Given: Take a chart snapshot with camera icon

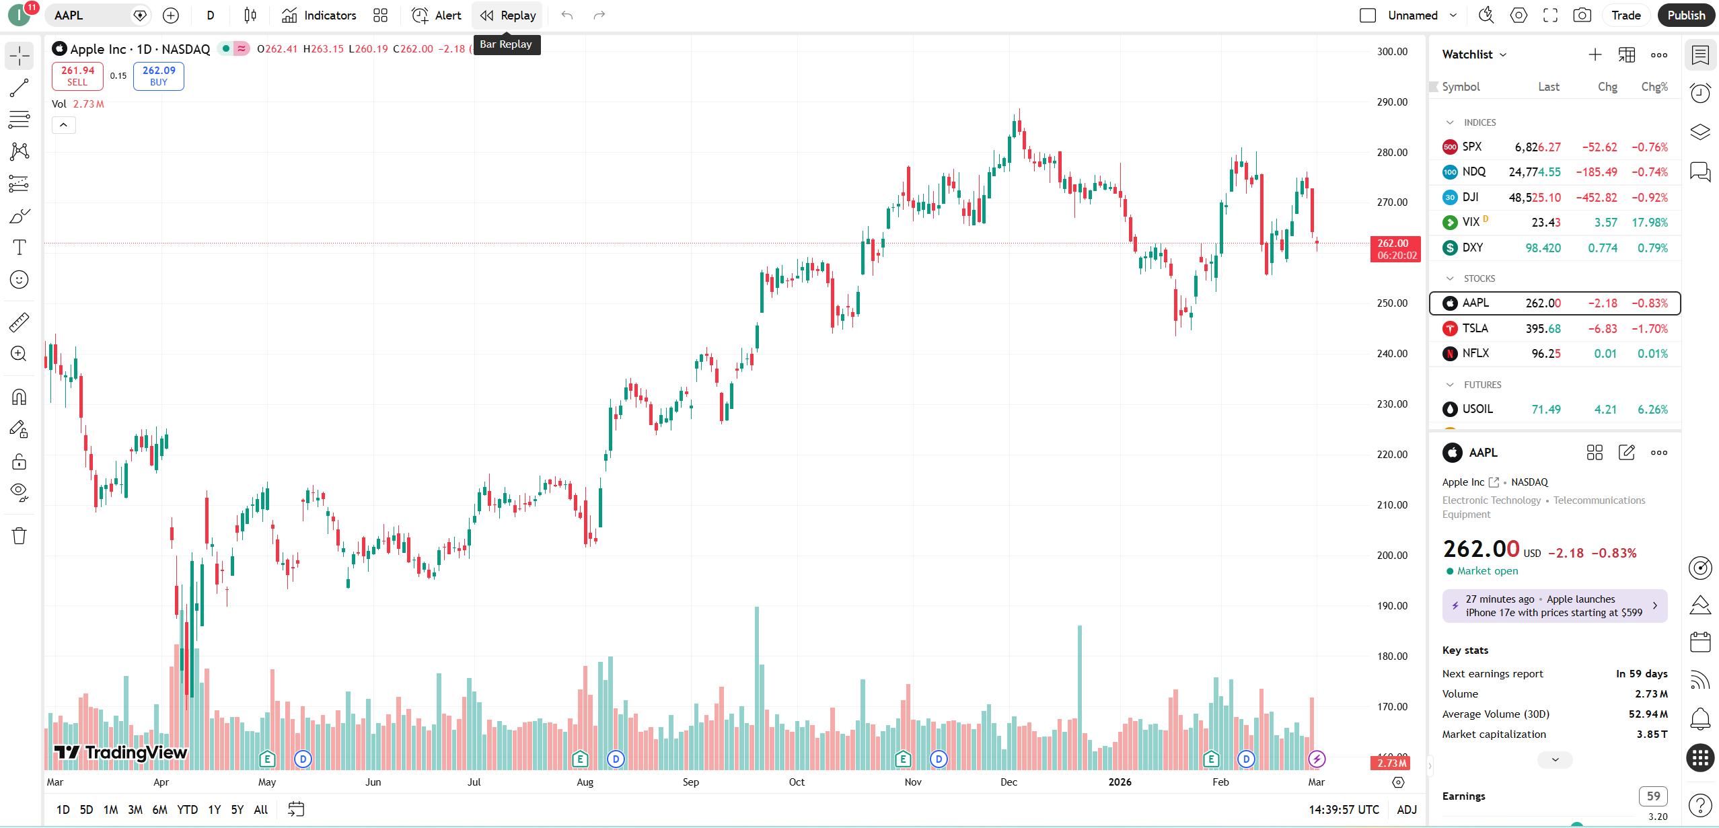Looking at the screenshot, I should 1581,15.
